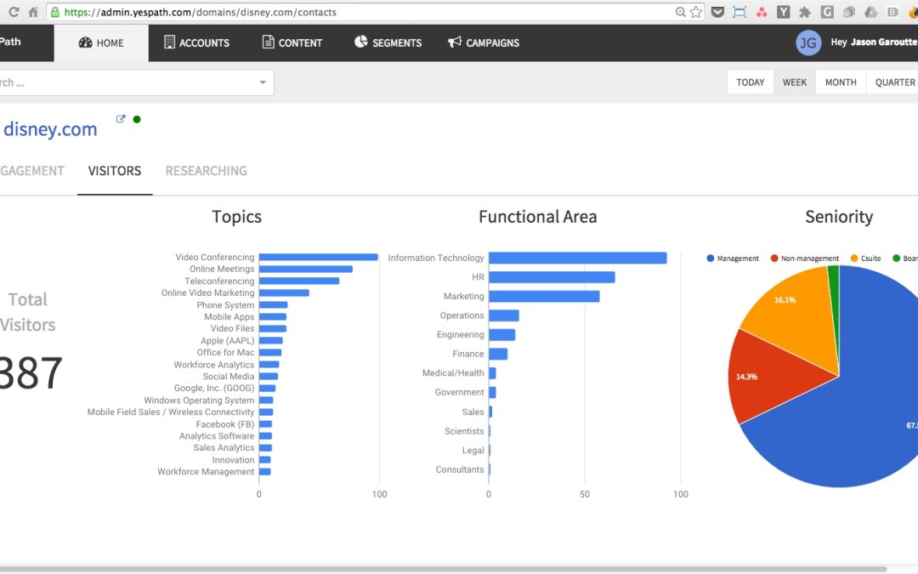Screen dimensions: 918x574
Task: Switch to the Researching tab
Action: click(x=206, y=171)
